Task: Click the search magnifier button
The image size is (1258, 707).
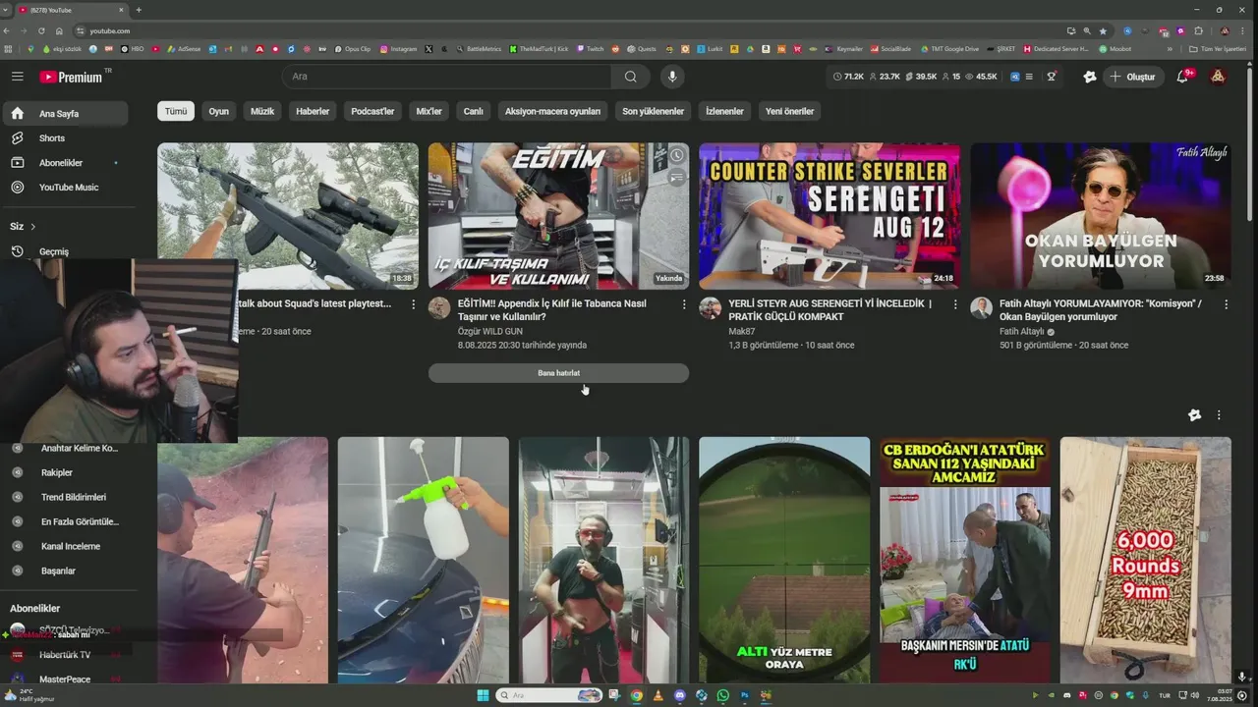Action: [630, 77]
